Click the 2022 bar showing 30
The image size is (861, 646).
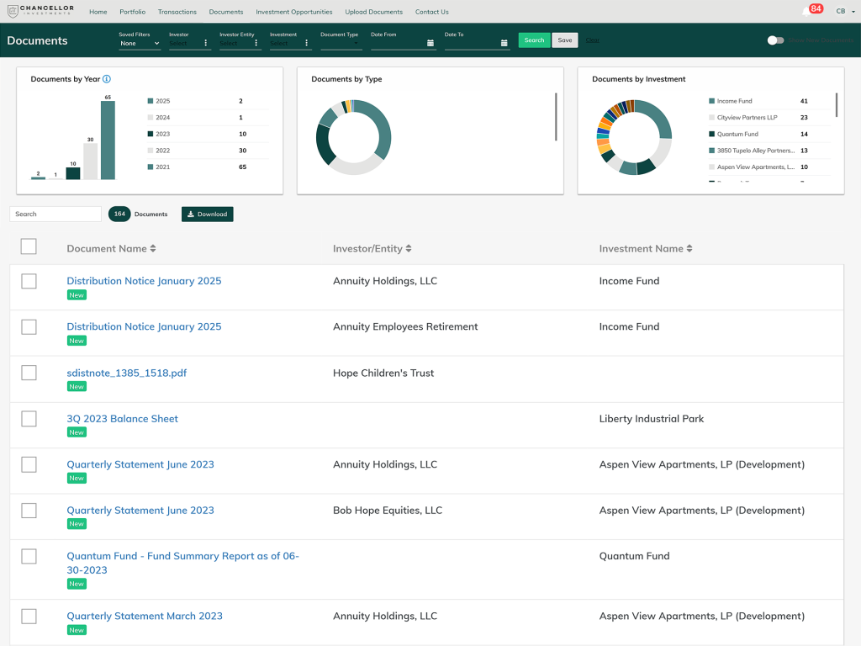click(x=91, y=161)
